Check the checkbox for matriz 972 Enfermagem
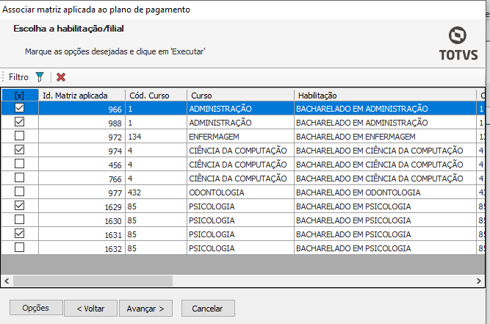490x324 pixels. [x=20, y=137]
